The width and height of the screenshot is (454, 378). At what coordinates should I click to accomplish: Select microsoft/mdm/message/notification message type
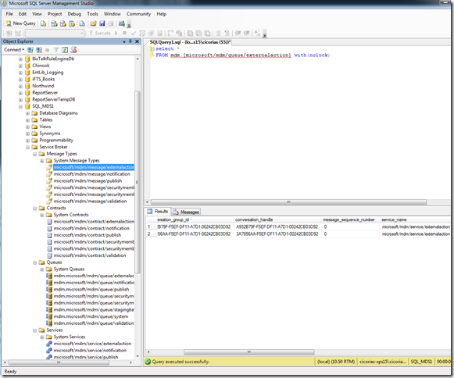pos(91,174)
